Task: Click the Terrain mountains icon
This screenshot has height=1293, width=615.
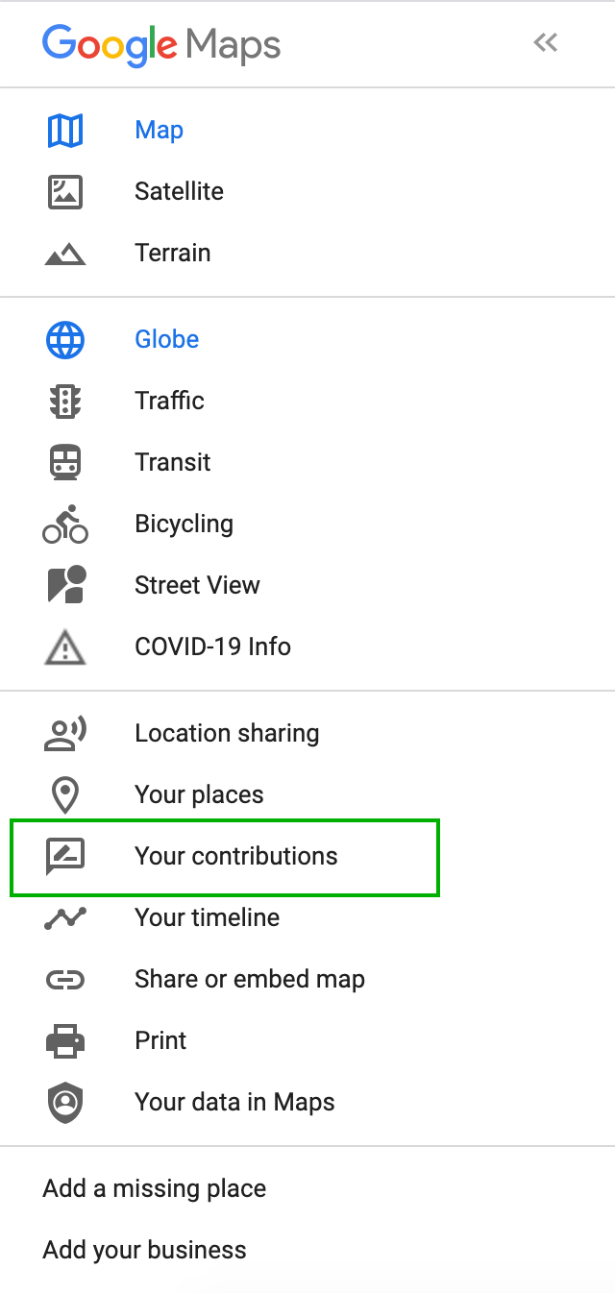Action: pyautogui.click(x=65, y=254)
